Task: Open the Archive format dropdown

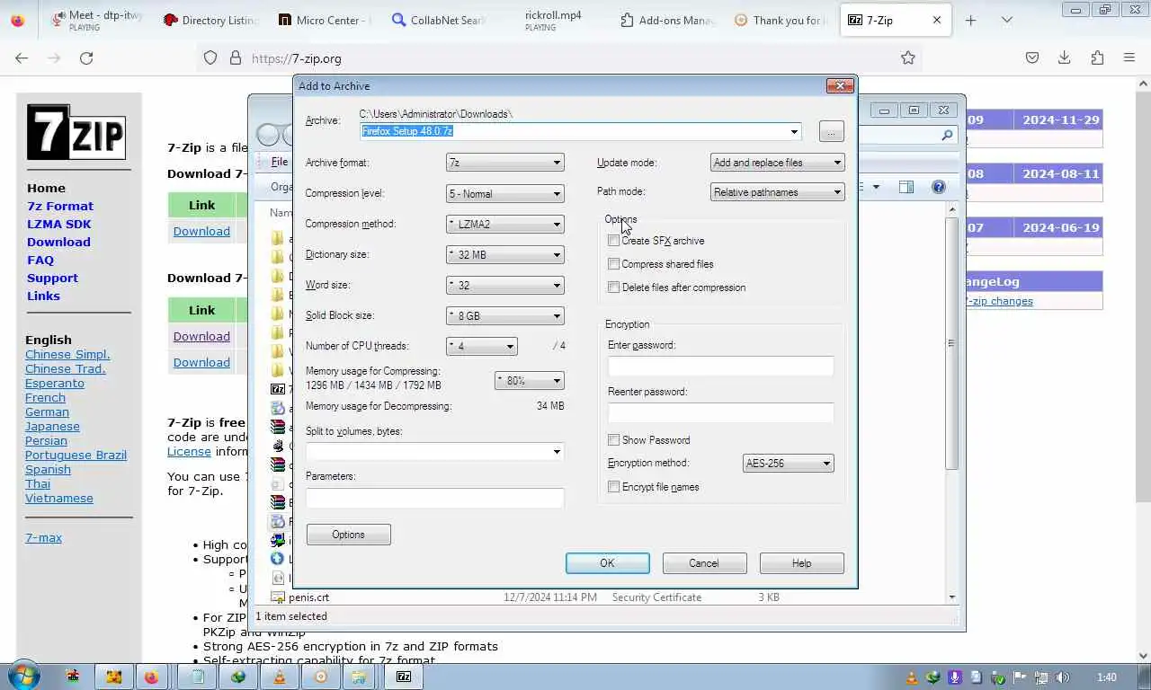Action: coord(505,163)
